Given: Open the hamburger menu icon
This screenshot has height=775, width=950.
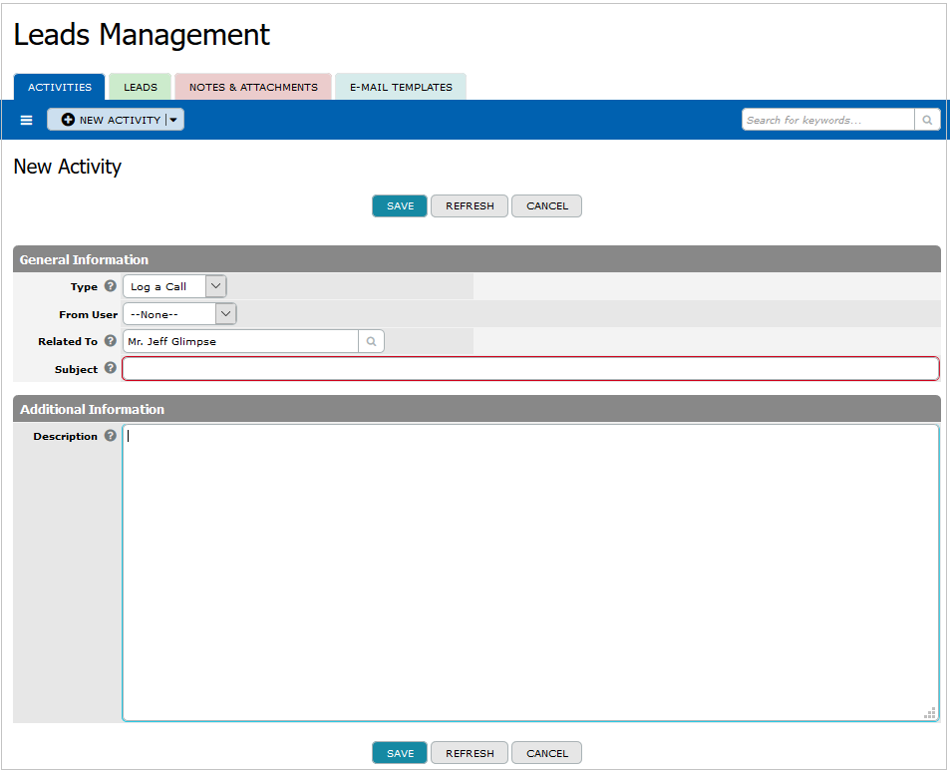Looking at the screenshot, I should point(26,120).
